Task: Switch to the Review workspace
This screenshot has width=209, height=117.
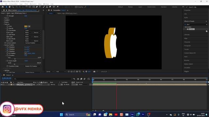Action: click(130, 7)
